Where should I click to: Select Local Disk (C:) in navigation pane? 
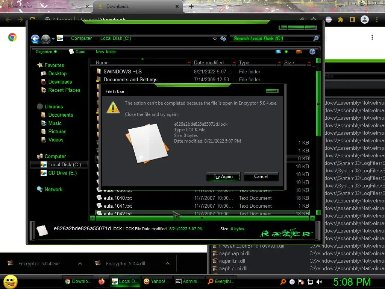coord(59,165)
